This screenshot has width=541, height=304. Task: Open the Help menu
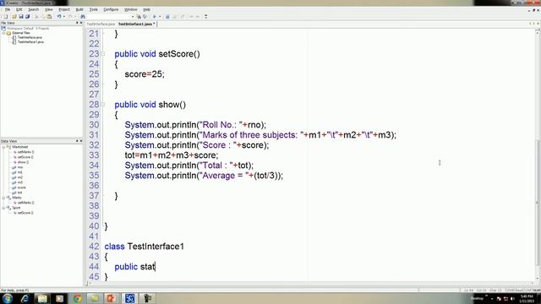[x=146, y=9]
